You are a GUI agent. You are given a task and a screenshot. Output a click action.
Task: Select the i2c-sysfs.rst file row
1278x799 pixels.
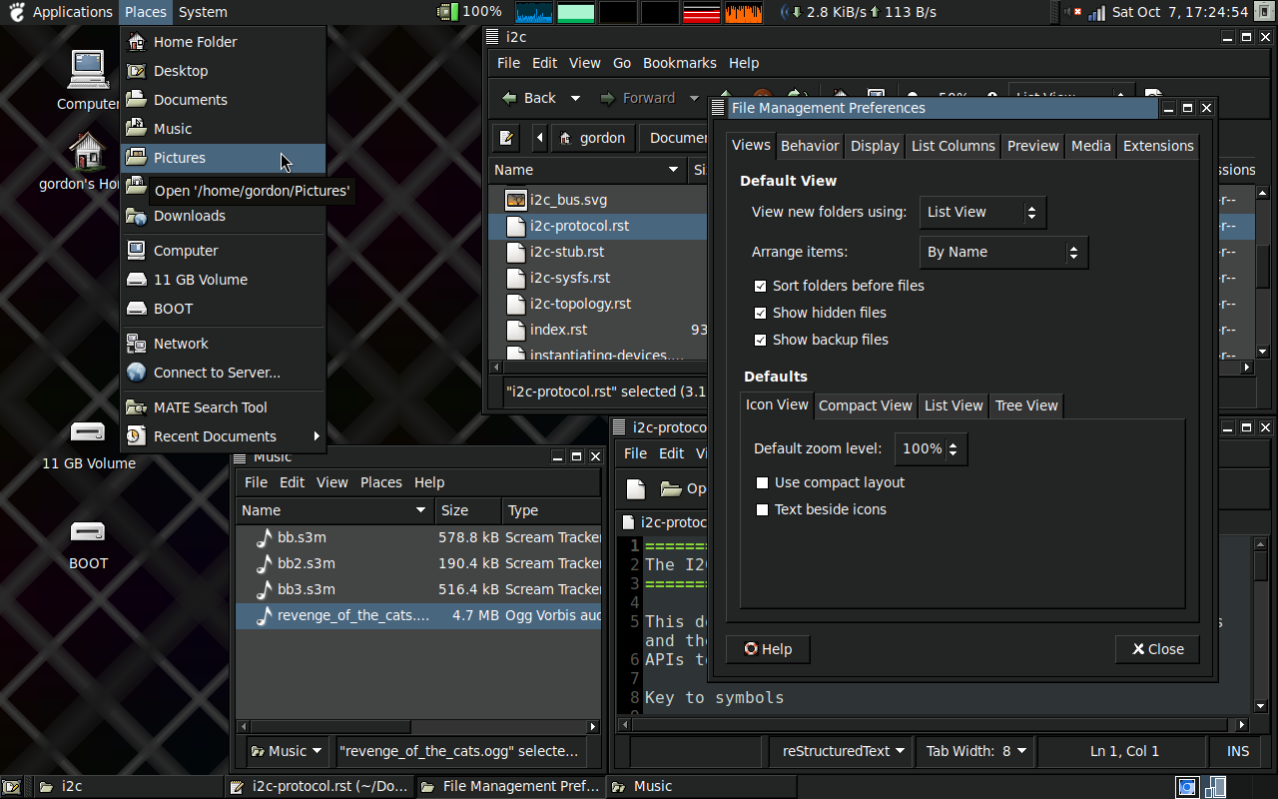pyautogui.click(x=598, y=278)
